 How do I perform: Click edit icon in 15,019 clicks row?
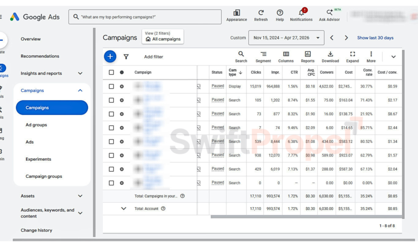199,87
